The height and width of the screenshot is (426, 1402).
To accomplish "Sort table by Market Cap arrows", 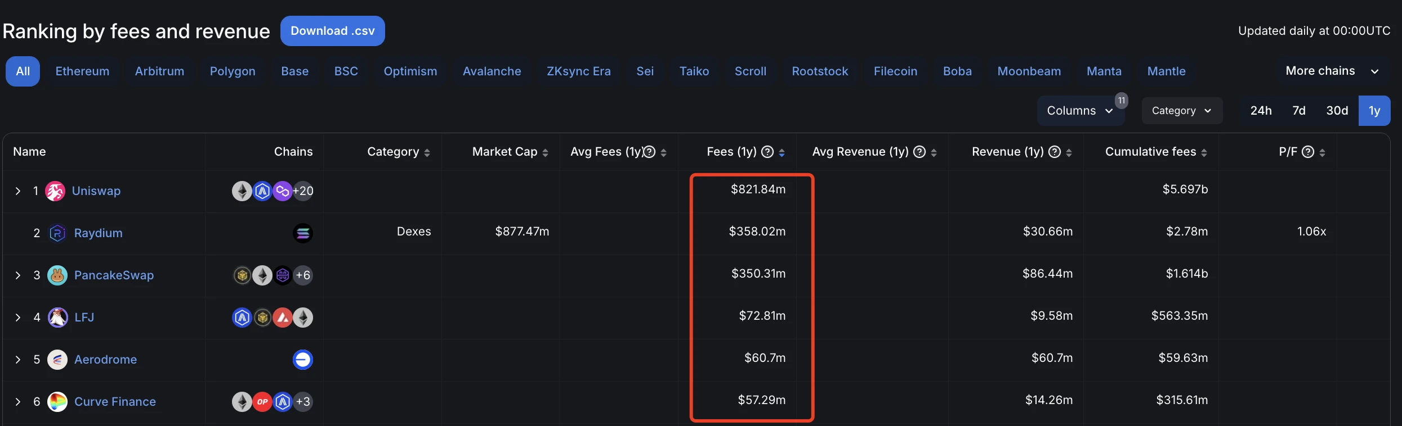I will (x=545, y=153).
